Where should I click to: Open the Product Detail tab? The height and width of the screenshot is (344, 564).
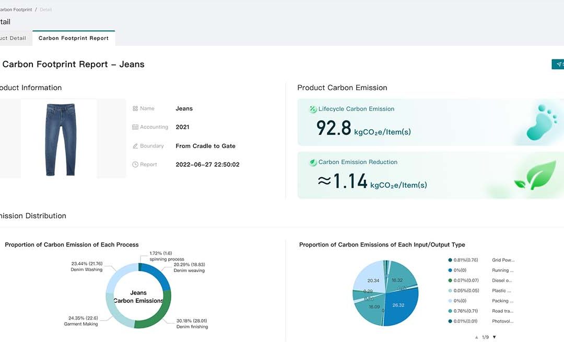click(13, 38)
